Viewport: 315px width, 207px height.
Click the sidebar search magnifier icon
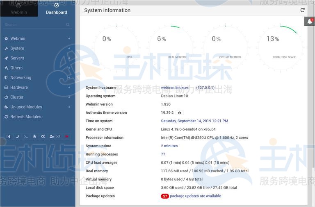(x=68, y=25)
